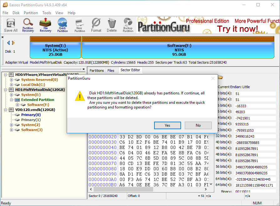This screenshot has width=280, height=206.
Task: Open the Tools menu
Action: (47, 13)
